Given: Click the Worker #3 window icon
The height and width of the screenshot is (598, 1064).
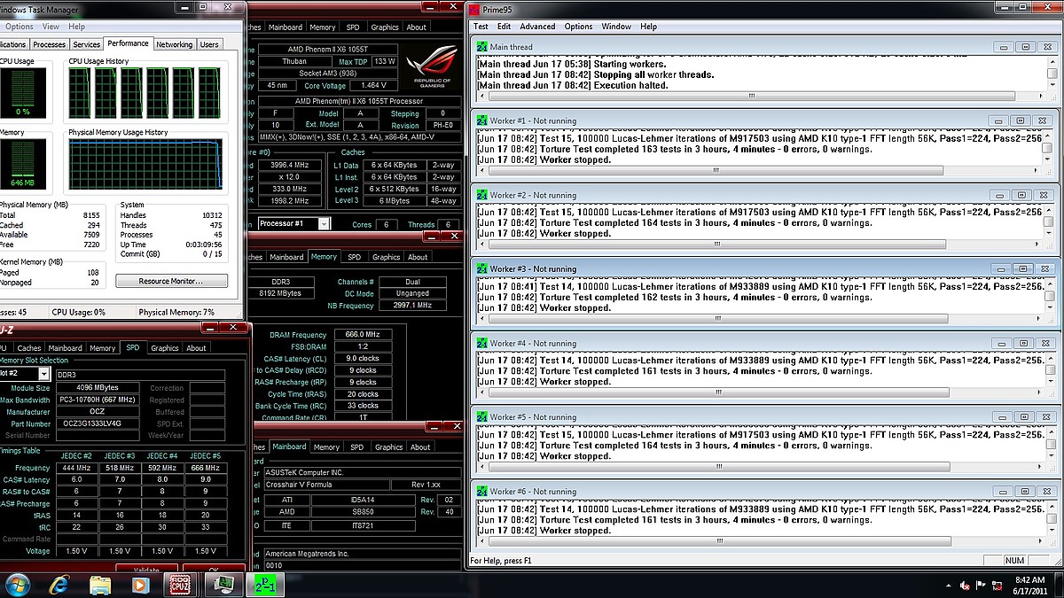Looking at the screenshot, I should tap(482, 268).
